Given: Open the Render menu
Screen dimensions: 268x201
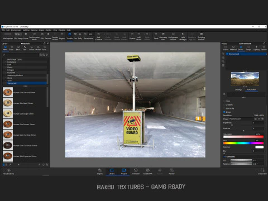Looking at the screenshot, I should pyautogui.click(x=49, y=30).
